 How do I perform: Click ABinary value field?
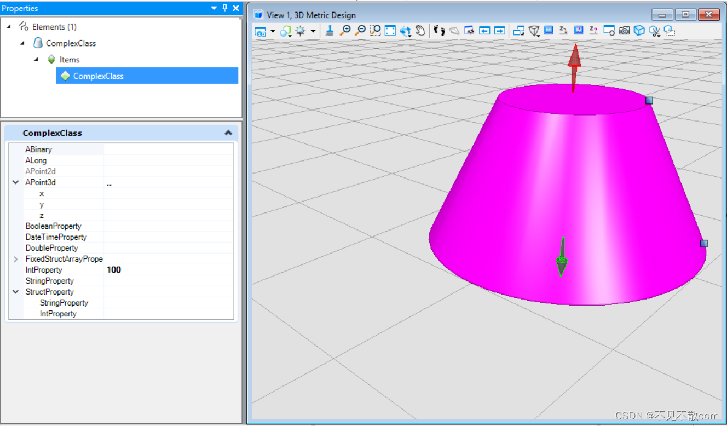click(x=169, y=149)
